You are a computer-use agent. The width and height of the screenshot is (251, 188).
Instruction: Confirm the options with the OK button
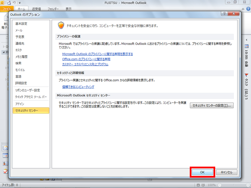(x=202, y=172)
